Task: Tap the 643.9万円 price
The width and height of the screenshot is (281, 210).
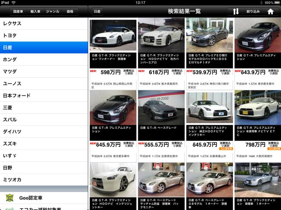Action: pos(253,72)
